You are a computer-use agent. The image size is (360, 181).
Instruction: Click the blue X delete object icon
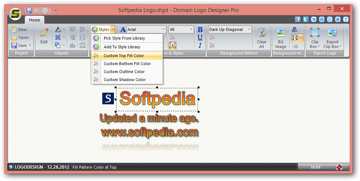point(58,37)
